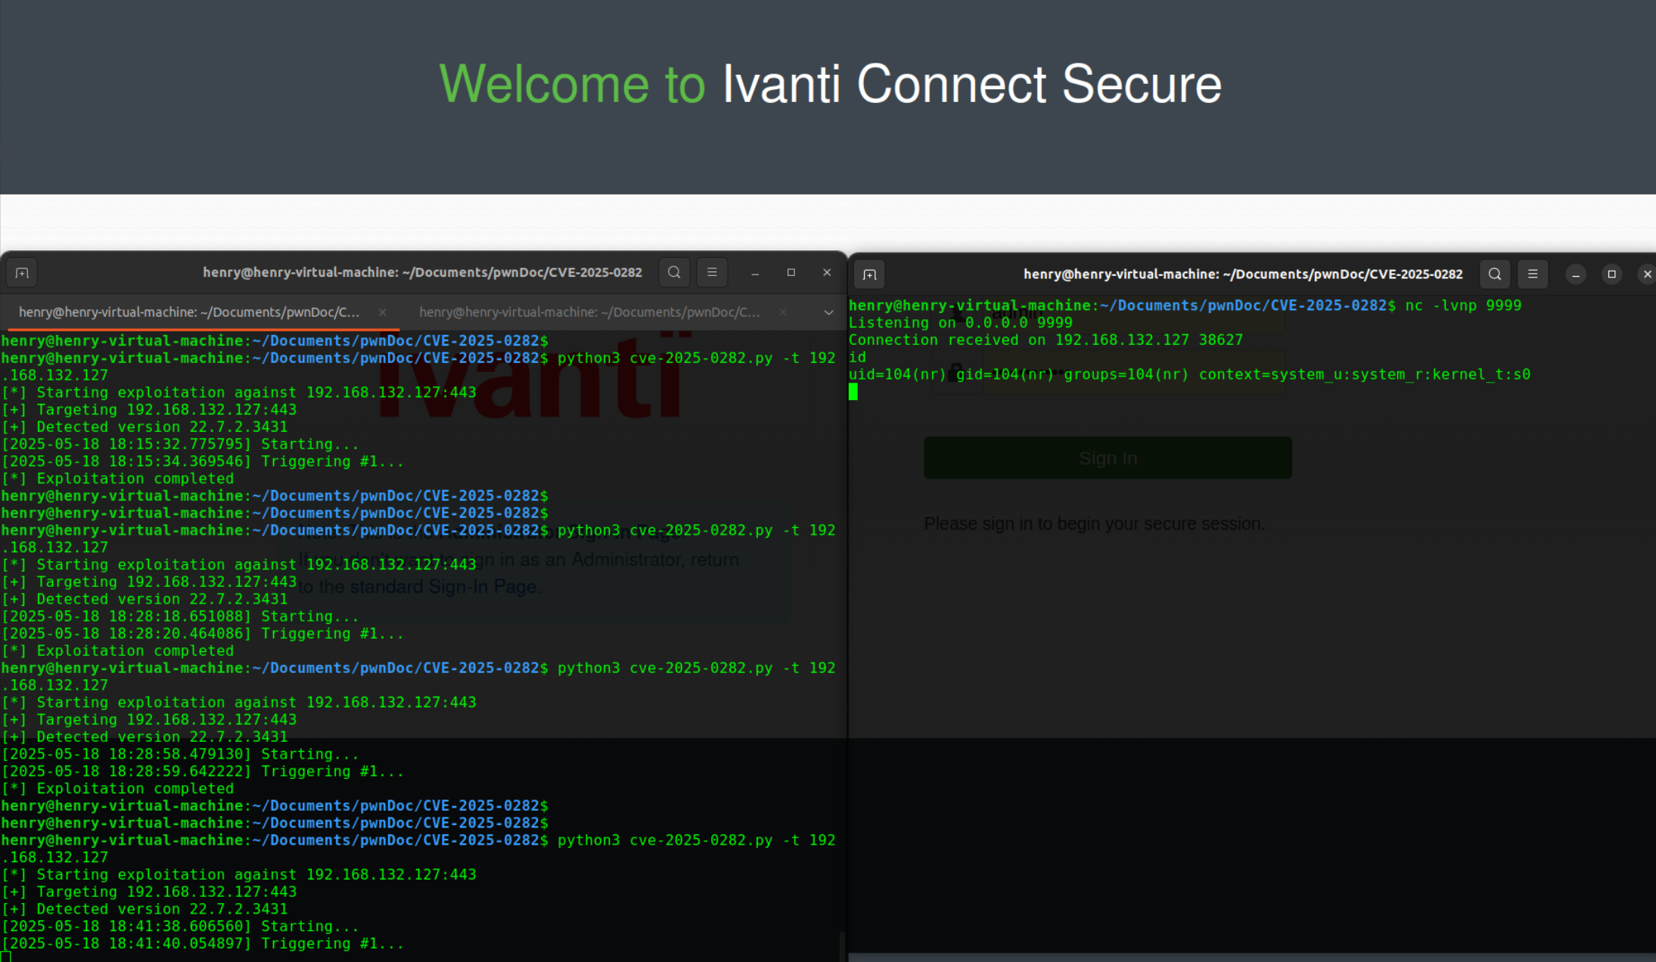Close the first terminal tab
Viewport: 1656px width, 962px height.
click(383, 312)
